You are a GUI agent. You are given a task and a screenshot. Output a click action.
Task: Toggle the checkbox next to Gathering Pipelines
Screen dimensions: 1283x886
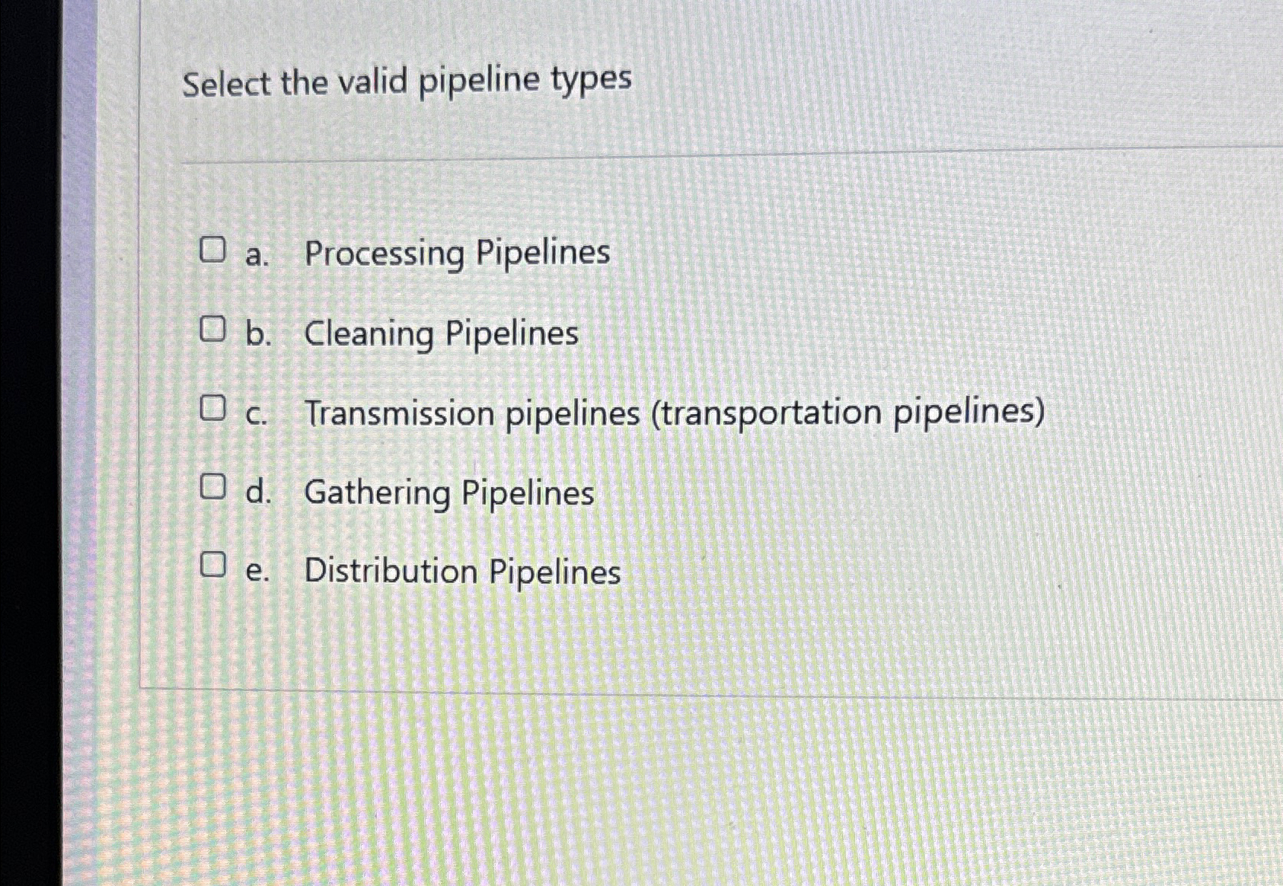point(214,488)
